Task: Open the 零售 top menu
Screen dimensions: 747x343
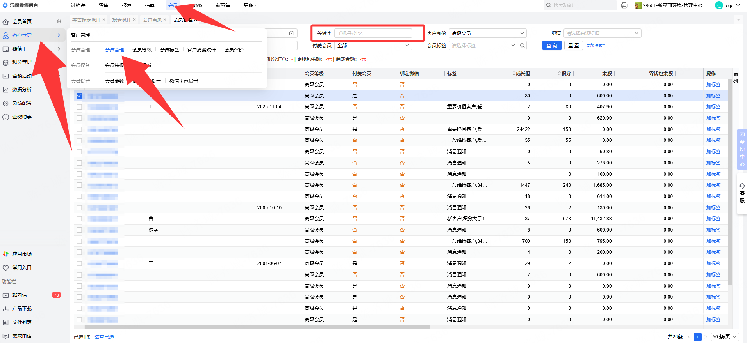Action: tap(103, 5)
